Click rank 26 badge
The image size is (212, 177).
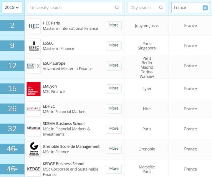coord(12,109)
